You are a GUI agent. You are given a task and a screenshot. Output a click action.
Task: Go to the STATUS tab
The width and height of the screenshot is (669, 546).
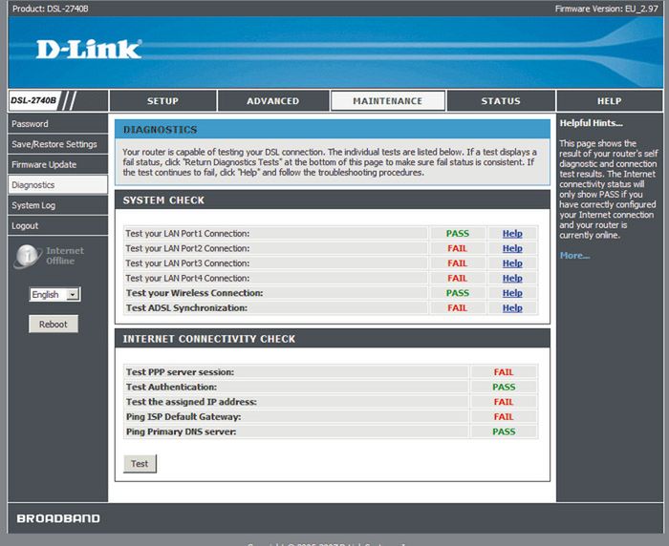[x=501, y=101]
